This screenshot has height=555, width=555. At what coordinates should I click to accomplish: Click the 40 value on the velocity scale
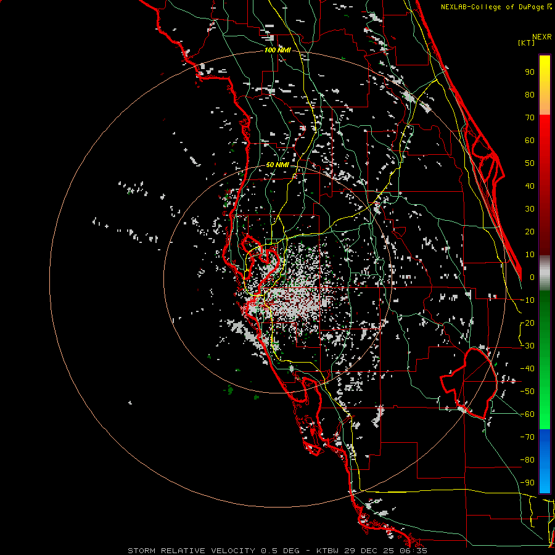530,186
